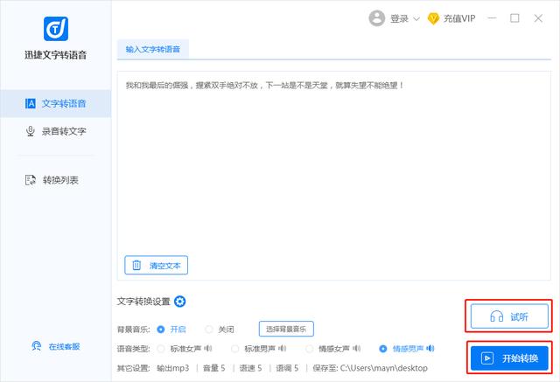Click the 试听 button
The width and height of the screenshot is (560, 382).
click(x=509, y=316)
